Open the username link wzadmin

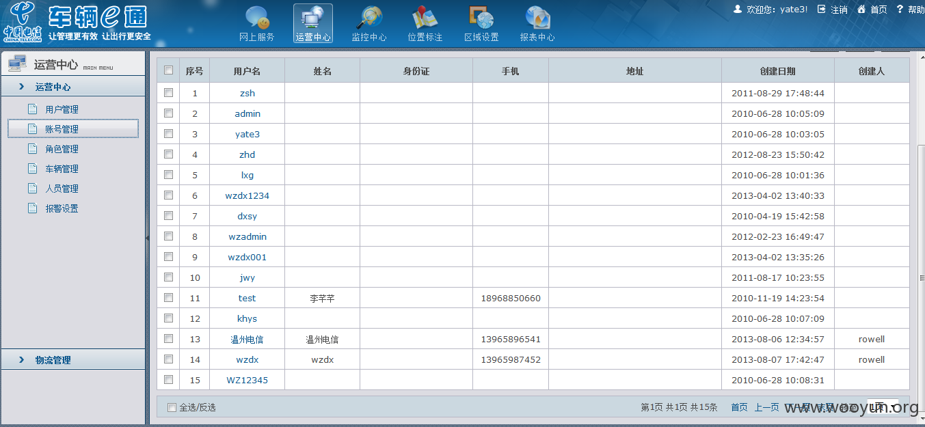coord(247,236)
